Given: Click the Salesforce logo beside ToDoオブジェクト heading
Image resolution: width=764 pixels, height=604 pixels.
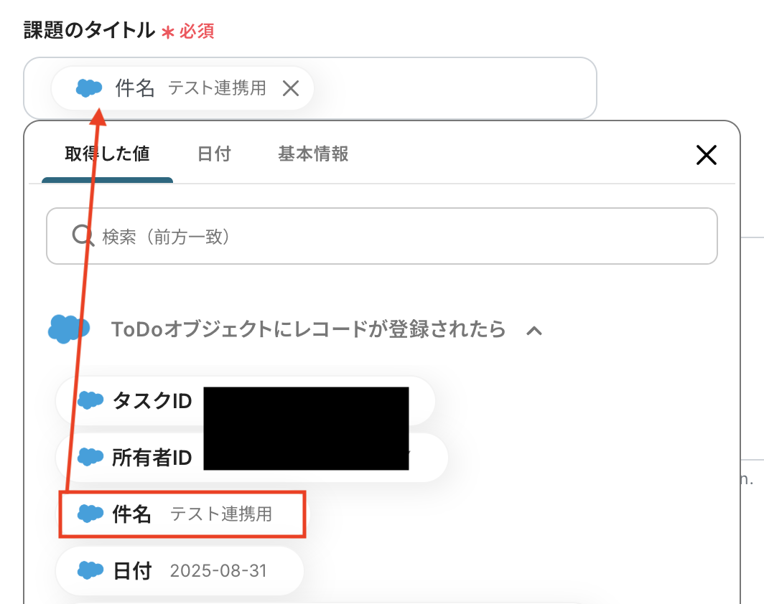Looking at the screenshot, I should click(69, 329).
